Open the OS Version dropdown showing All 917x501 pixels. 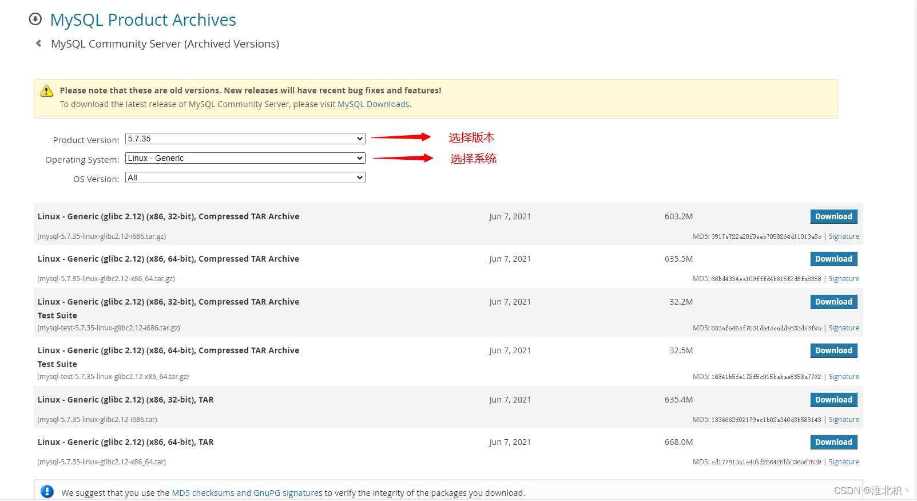(x=245, y=177)
